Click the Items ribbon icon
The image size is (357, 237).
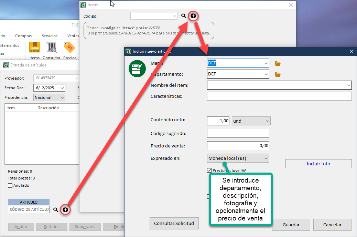coord(34,48)
